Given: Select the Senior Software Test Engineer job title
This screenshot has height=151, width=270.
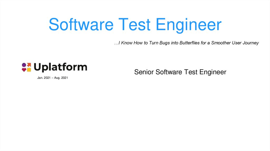Looking at the screenshot, I should [180, 72].
